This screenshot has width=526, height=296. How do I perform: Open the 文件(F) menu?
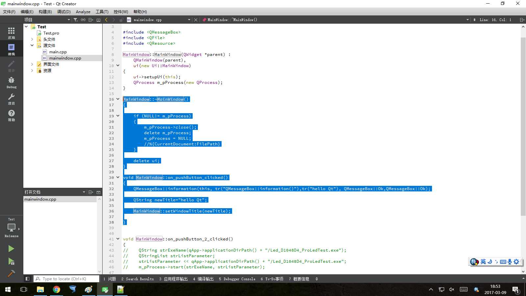pos(9,12)
